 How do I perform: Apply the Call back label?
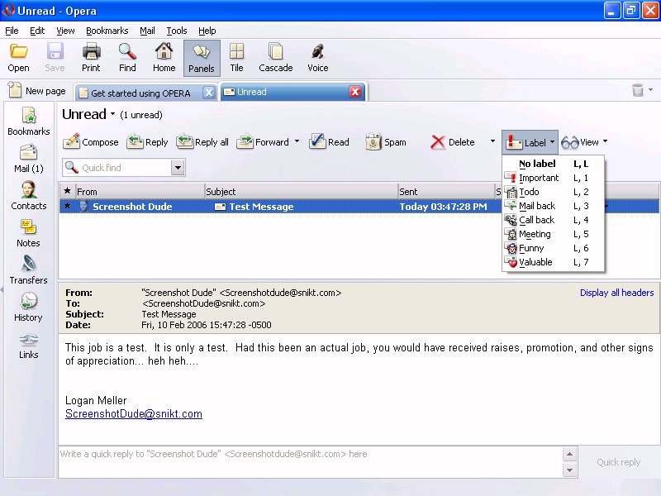pos(553,220)
